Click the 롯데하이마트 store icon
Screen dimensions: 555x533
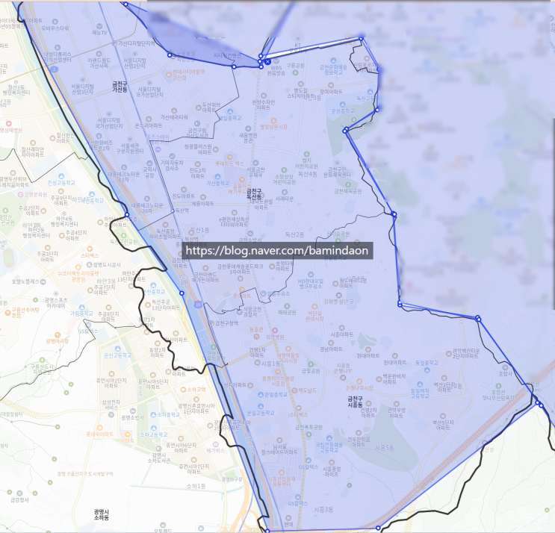point(100,428)
